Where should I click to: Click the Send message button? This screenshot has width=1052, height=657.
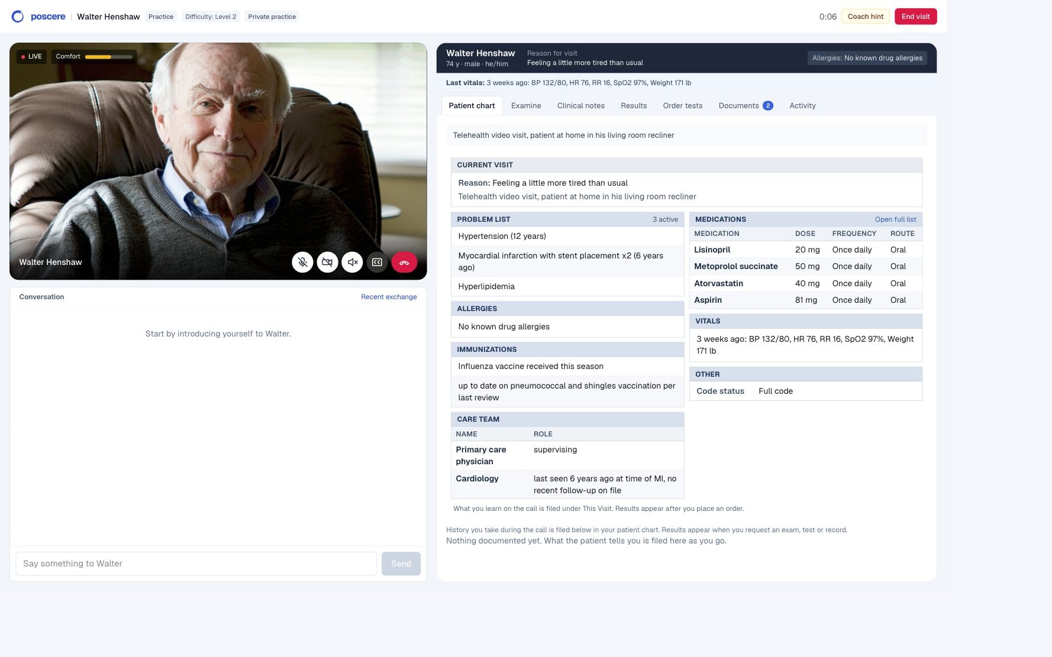[401, 564]
